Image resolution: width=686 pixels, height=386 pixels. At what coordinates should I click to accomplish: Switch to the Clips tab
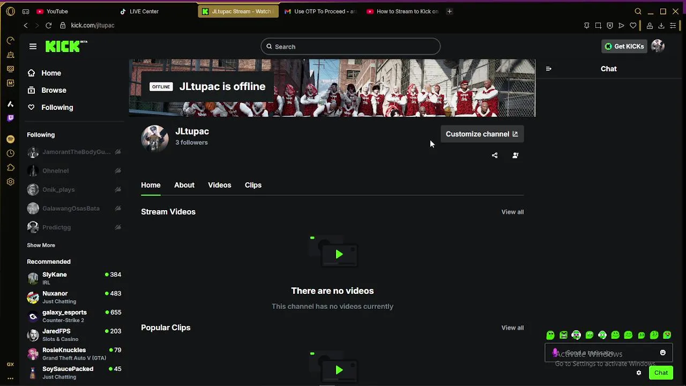click(x=253, y=185)
